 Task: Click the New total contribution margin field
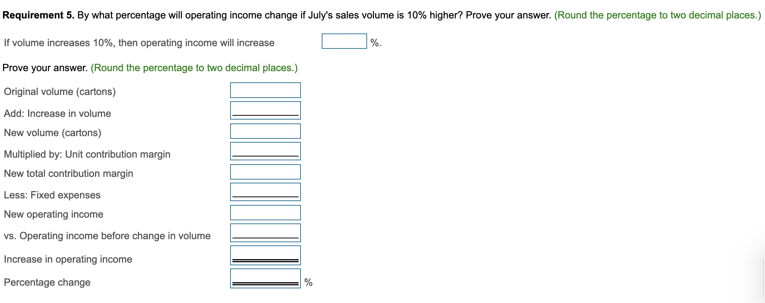[x=265, y=172]
